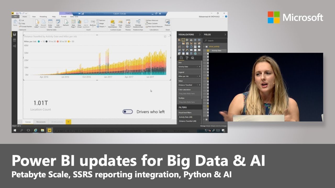This screenshot has height=188, width=335.
Task: Click New Measure
Action: (152, 20)
